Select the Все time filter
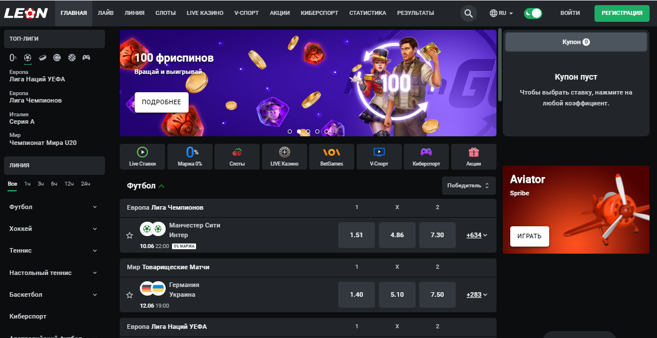 [12, 184]
